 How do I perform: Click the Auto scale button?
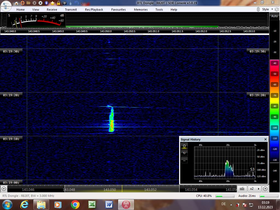click(x=275, y=16)
